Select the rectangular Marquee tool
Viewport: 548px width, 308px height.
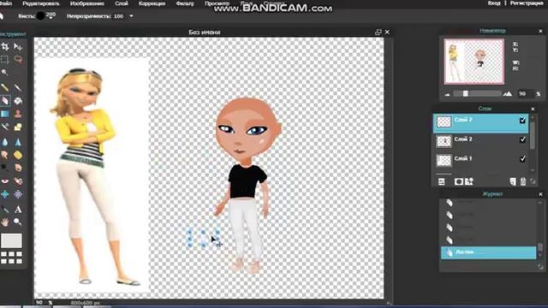coord(5,59)
